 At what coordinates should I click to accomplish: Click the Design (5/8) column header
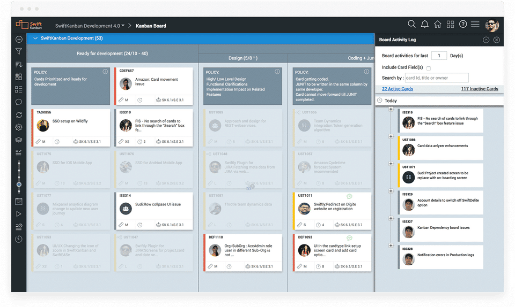[243, 58]
